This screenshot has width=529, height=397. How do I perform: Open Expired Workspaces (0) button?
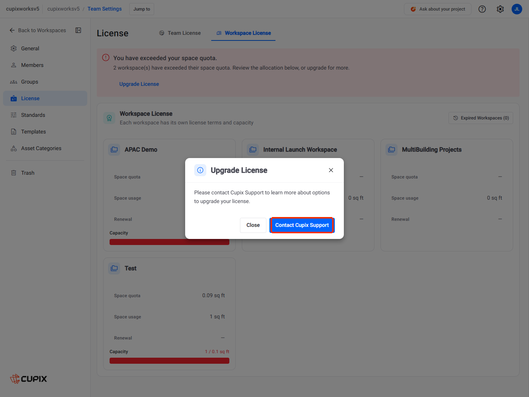[481, 118]
